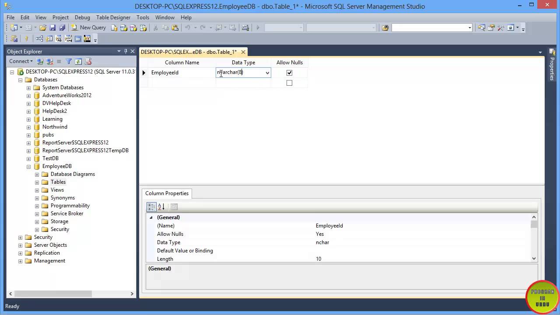Click the Column Properties scroll down arrow
Screen dimensions: 560x315
534,259
